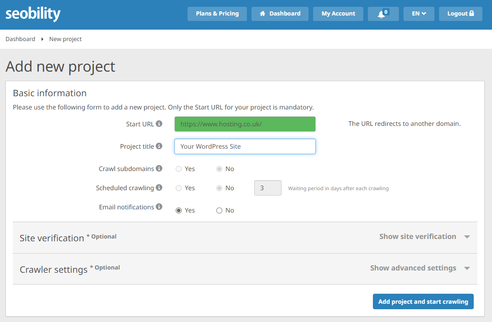
Task: Click info icon next to Start URL
Action: point(159,124)
